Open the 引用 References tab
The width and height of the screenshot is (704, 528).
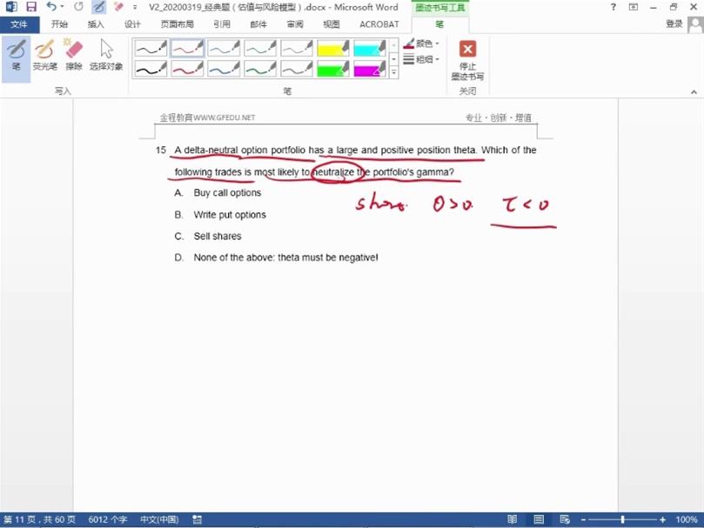(x=222, y=24)
